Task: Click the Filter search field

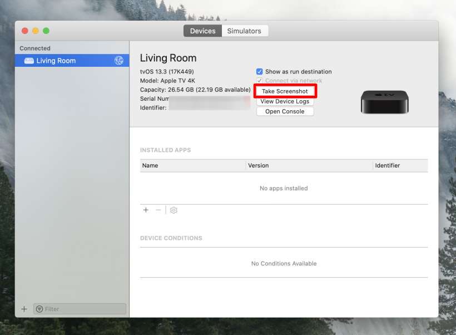Action: pyautogui.click(x=80, y=309)
